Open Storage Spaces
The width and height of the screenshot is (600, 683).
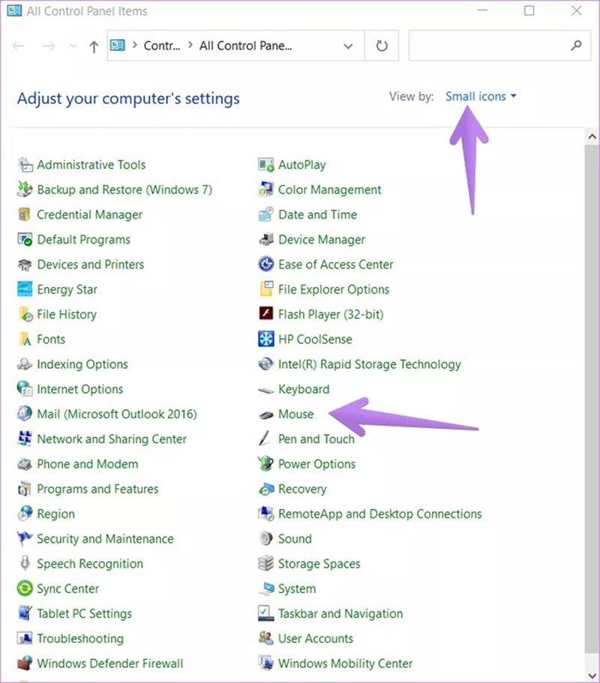pyautogui.click(x=319, y=564)
